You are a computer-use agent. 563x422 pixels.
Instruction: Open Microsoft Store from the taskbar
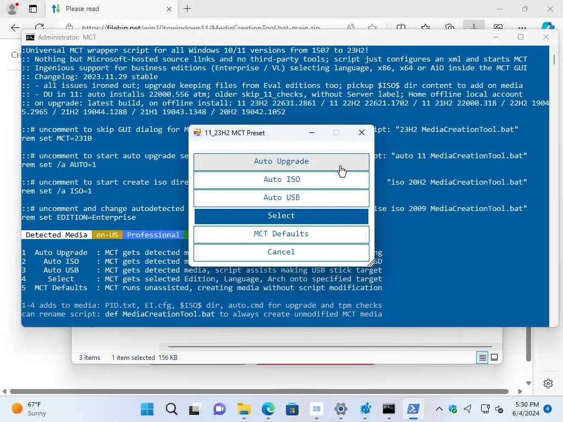pyautogui.click(x=292, y=409)
